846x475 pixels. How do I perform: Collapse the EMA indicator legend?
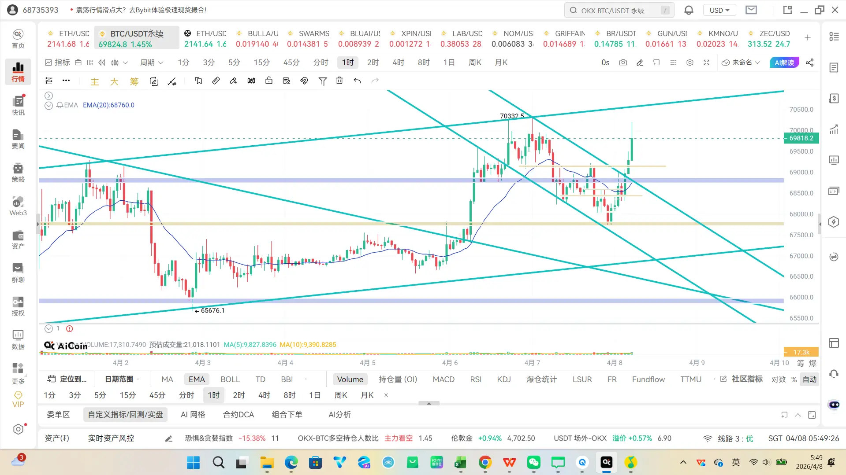click(48, 105)
